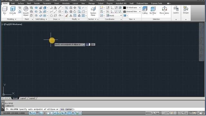Viewport: 206px width, 116px height.
Task: Toggle 3D Object Snap in status bar
Action: click(51, 113)
